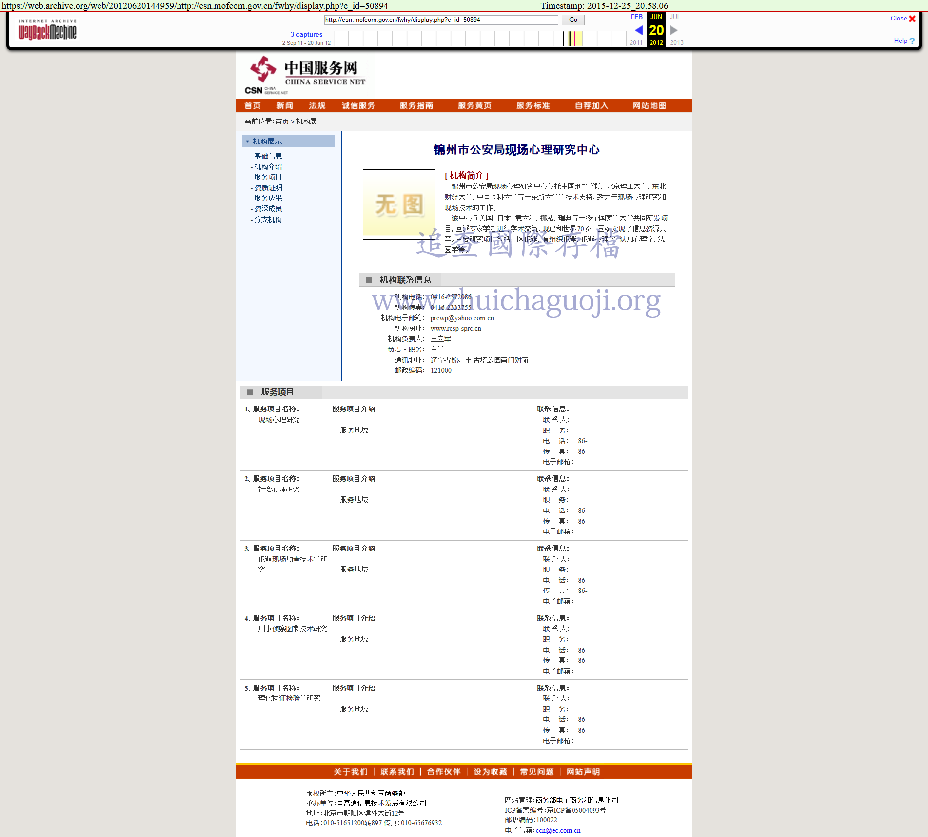Select 基础信息 in the sidebar

(x=268, y=156)
